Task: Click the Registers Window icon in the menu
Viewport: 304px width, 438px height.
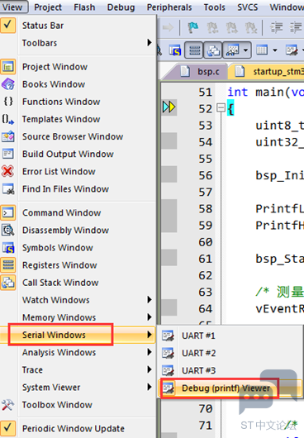Action: [7, 264]
